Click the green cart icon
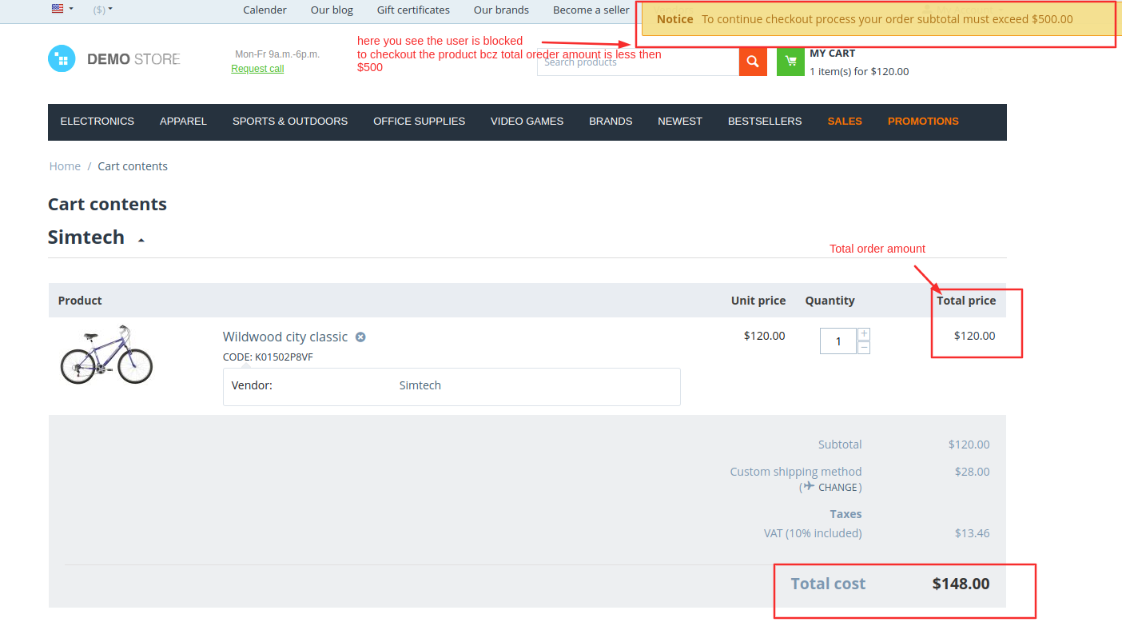 click(x=790, y=62)
